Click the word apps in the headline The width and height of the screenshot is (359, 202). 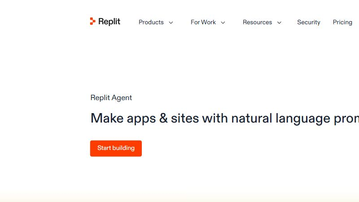pos(141,119)
